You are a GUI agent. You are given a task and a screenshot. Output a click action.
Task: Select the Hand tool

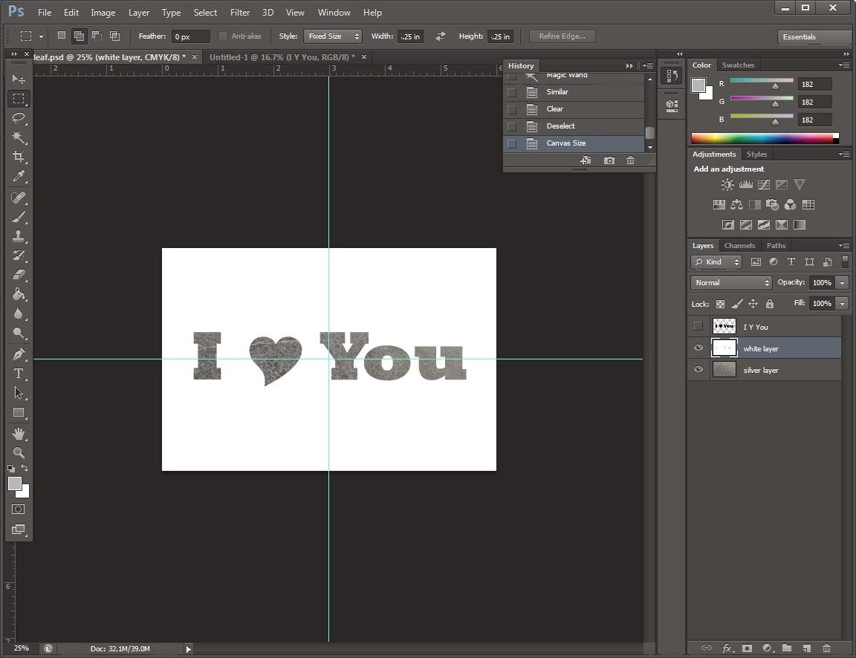pos(19,433)
